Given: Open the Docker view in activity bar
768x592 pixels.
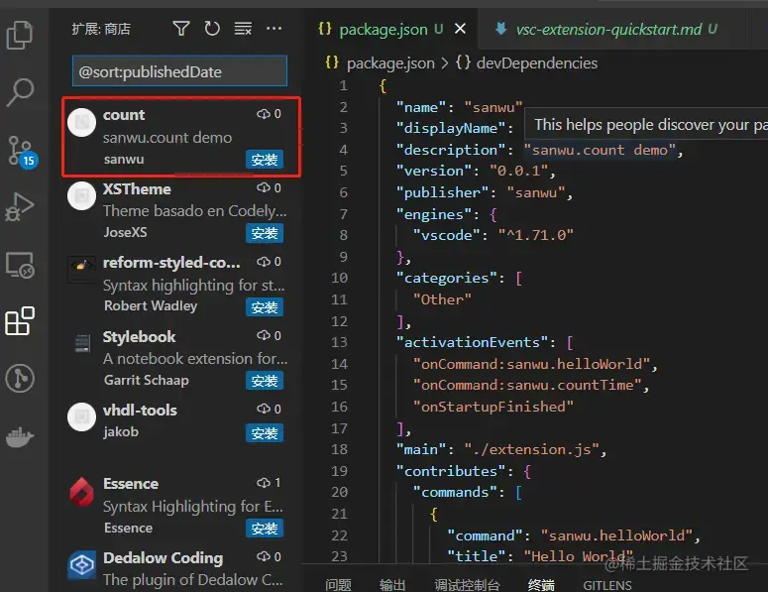Looking at the screenshot, I should click(20, 436).
